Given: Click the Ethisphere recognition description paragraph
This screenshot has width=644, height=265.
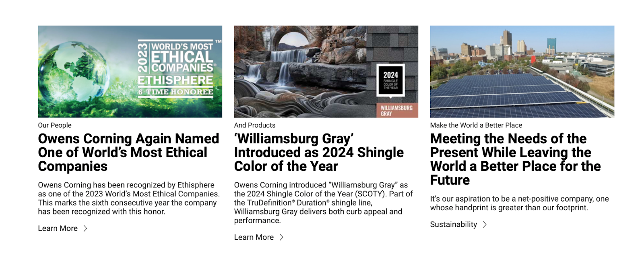Looking at the screenshot, I should pyautogui.click(x=129, y=198).
